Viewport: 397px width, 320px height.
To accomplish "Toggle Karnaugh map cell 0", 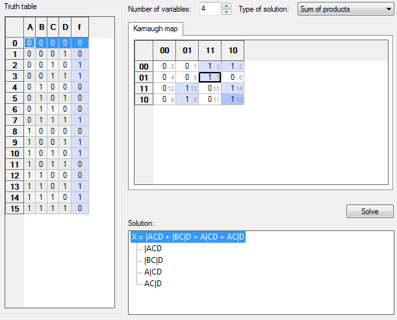I will [x=164, y=66].
